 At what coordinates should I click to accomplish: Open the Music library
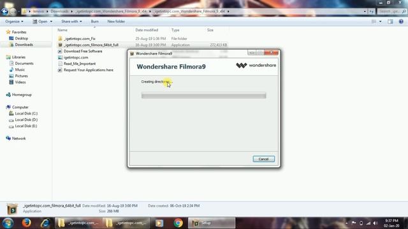point(20,69)
